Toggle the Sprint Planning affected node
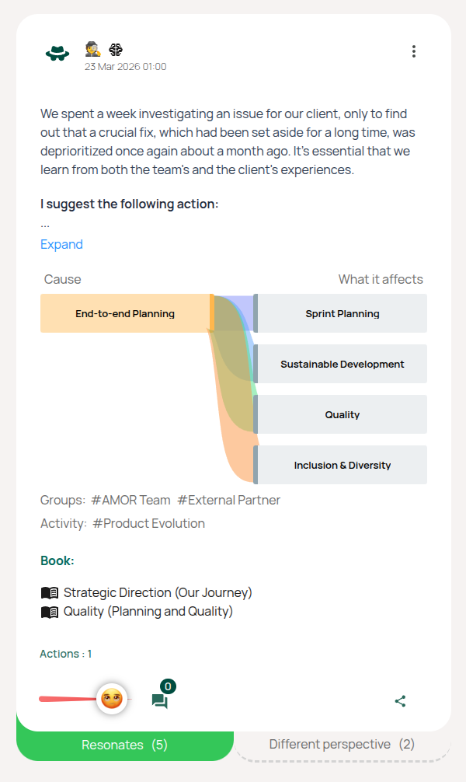Screen dimensions: 466x782 click(342, 313)
